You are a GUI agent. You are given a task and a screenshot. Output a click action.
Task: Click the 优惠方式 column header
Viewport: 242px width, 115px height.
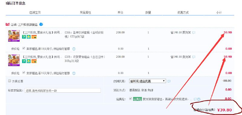coord(183,13)
